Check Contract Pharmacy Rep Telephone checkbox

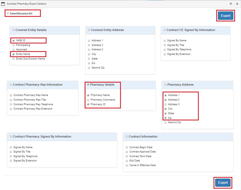[11, 104]
